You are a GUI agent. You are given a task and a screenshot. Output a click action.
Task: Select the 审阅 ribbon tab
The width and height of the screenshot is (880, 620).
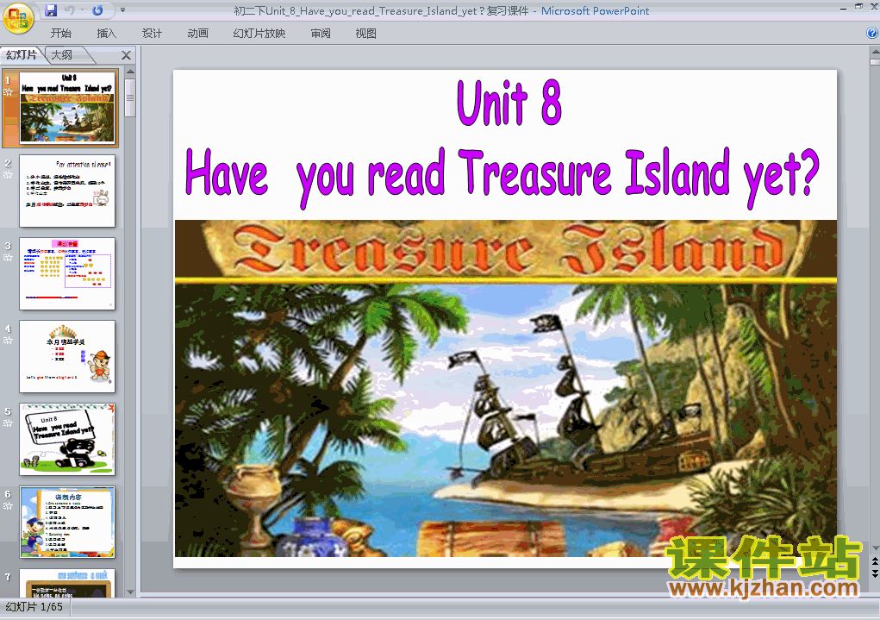click(321, 33)
